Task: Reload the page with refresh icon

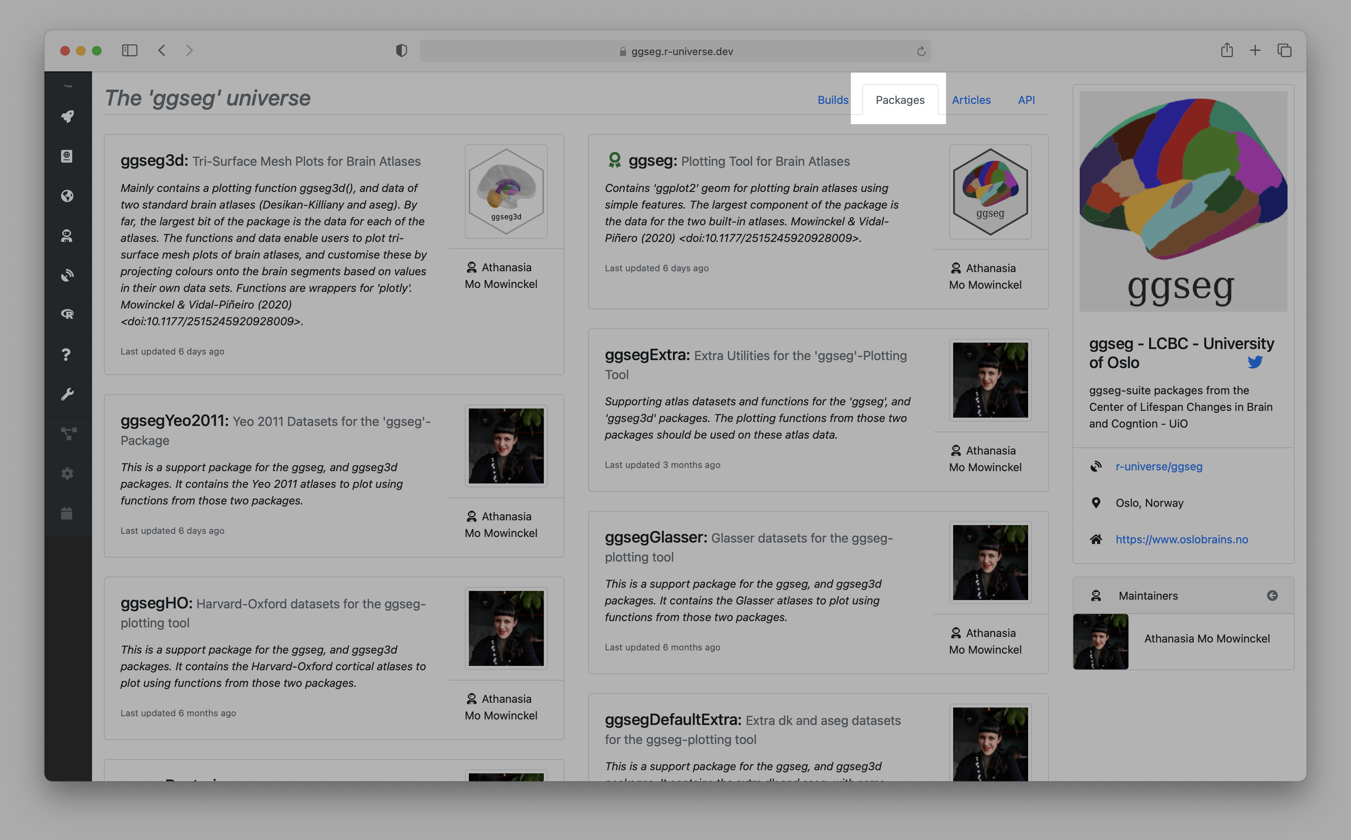Action: point(921,51)
